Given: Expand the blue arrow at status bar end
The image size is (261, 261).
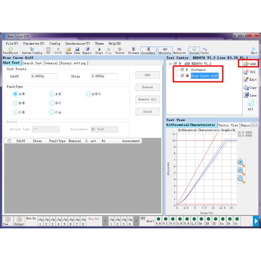Looking at the screenshot, I should point(256,221).
